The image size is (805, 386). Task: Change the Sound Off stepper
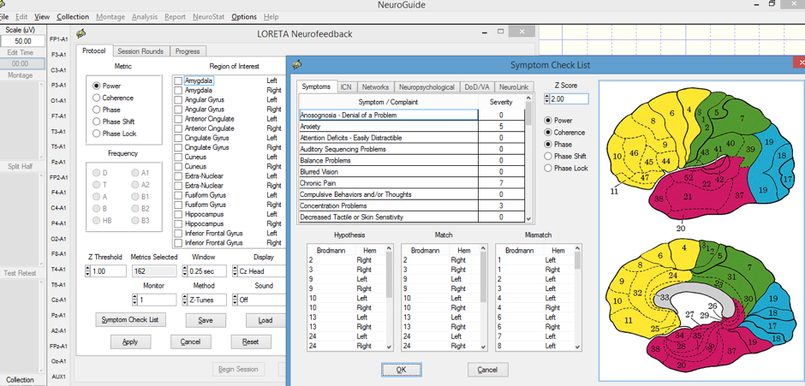tap(236, 300)
